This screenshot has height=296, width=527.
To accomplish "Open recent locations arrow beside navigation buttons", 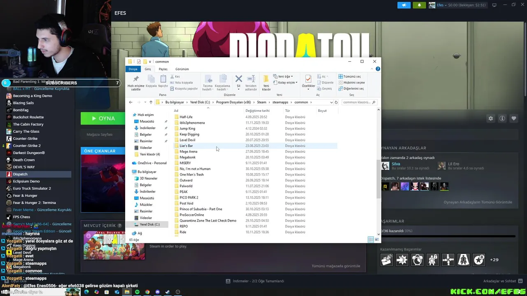I will click(x=145, y=102).
